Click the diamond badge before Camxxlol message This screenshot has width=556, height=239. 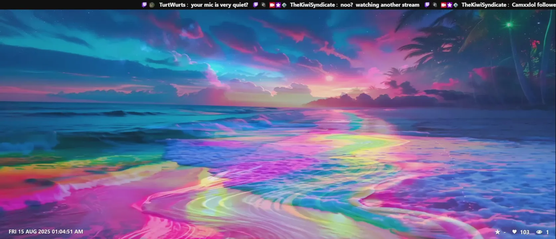pyautogui.click(x=455, y=5)
